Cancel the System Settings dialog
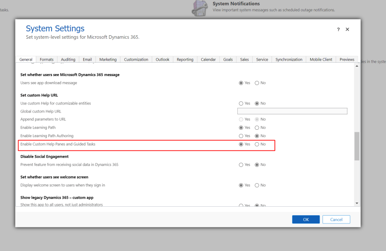 (336, 219)
